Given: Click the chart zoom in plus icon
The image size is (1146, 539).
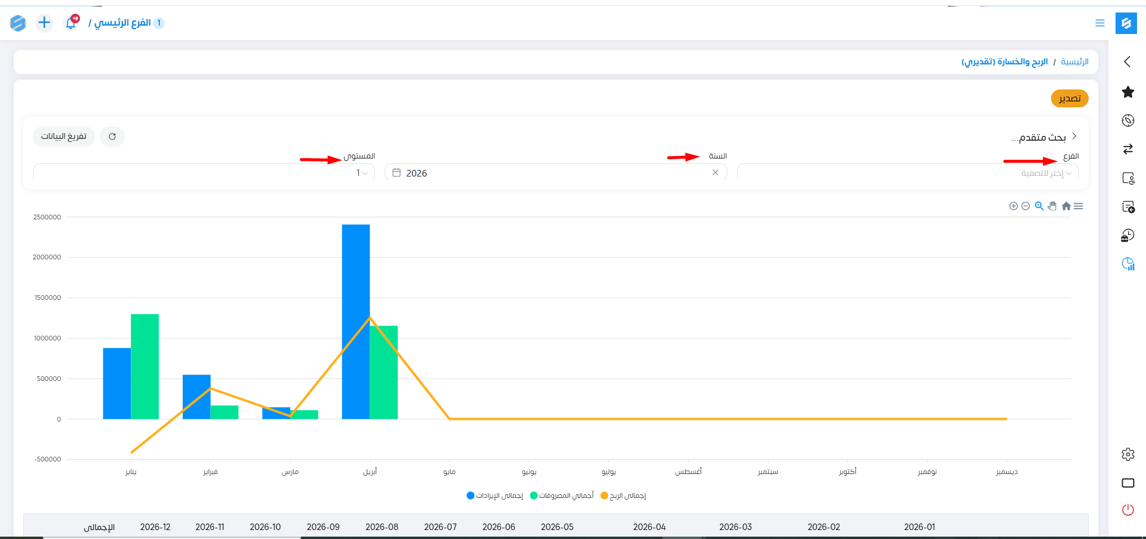Looking at the screenshot, I should point(1013,206).
